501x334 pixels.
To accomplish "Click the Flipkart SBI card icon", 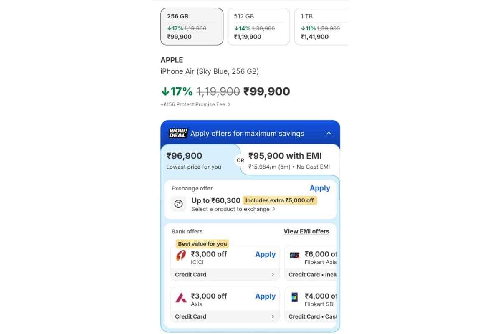I will (295, 297).
